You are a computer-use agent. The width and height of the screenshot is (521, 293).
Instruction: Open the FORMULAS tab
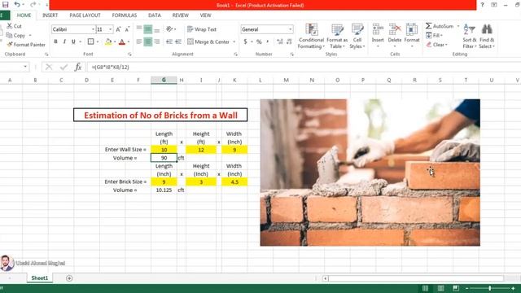tap(125, 15)
